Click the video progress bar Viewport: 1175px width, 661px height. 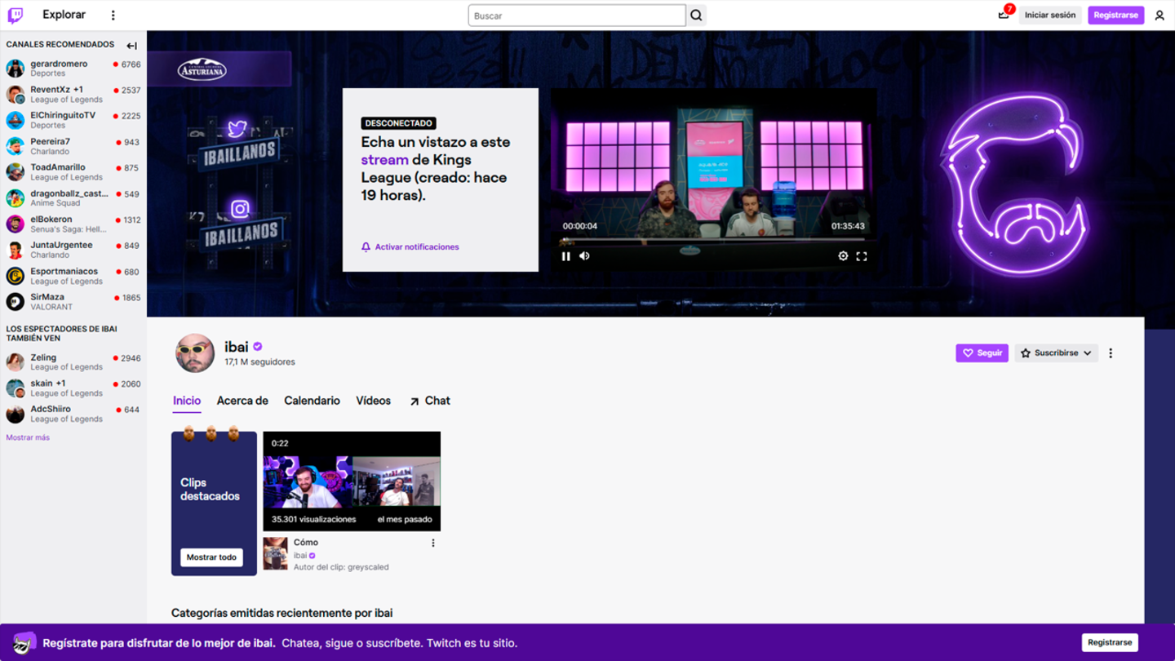[x=713, y=240]
